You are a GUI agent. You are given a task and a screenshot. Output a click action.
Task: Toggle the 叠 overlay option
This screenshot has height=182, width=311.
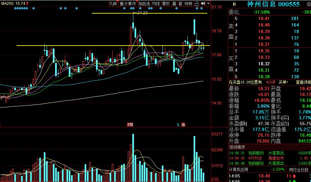(174, 4)
